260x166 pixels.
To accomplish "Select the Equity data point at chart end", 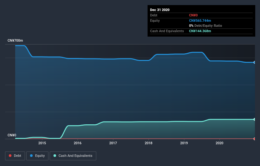I will click(x=254, y=62).
